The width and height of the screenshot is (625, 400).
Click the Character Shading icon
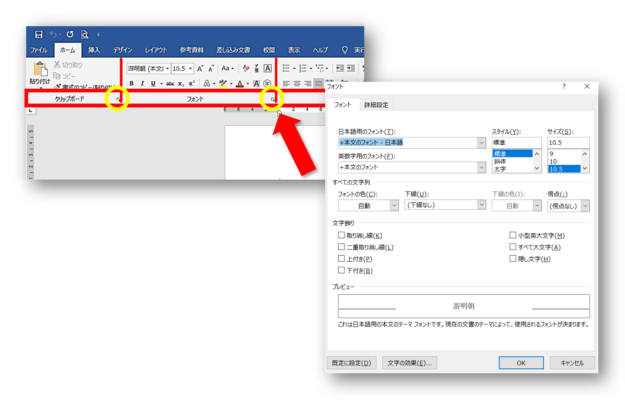(256, 83)
